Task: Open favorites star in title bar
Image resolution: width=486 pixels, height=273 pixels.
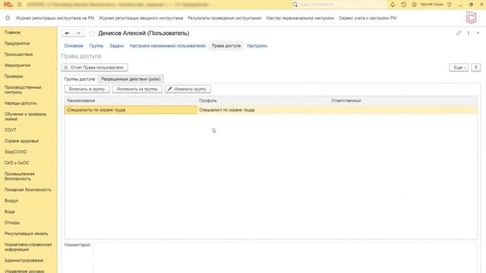Action: [414, 5]
